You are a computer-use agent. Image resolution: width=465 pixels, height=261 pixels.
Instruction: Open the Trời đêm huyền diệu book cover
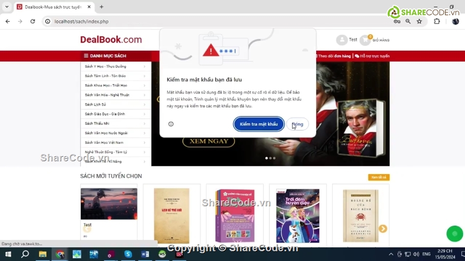pos(298,216)
